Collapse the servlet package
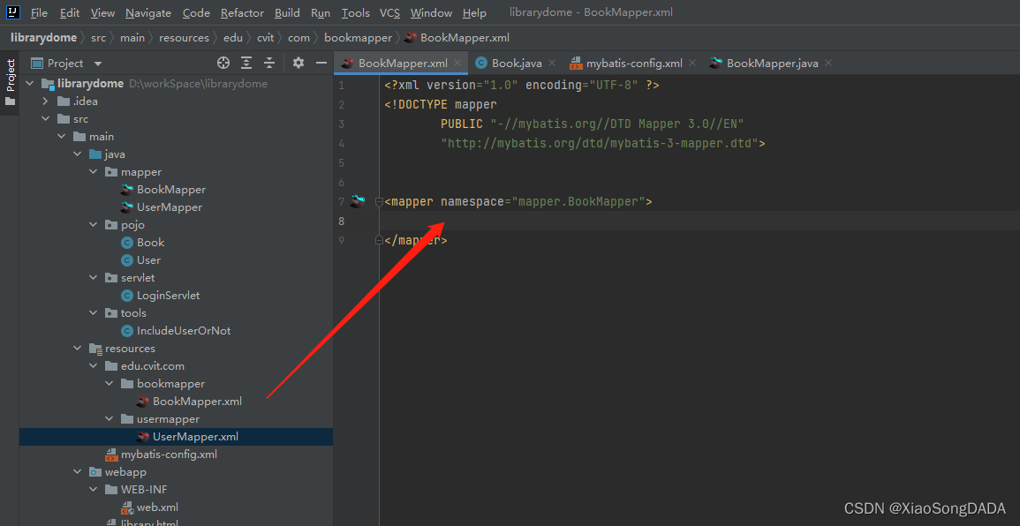Viewport: 1020px width, 526px height. point(93,278)
